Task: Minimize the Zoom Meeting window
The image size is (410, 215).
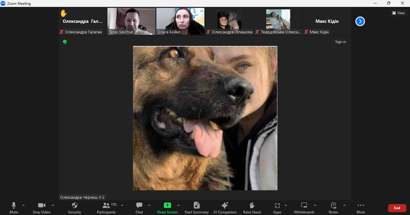Action: (x=375, y=3)
